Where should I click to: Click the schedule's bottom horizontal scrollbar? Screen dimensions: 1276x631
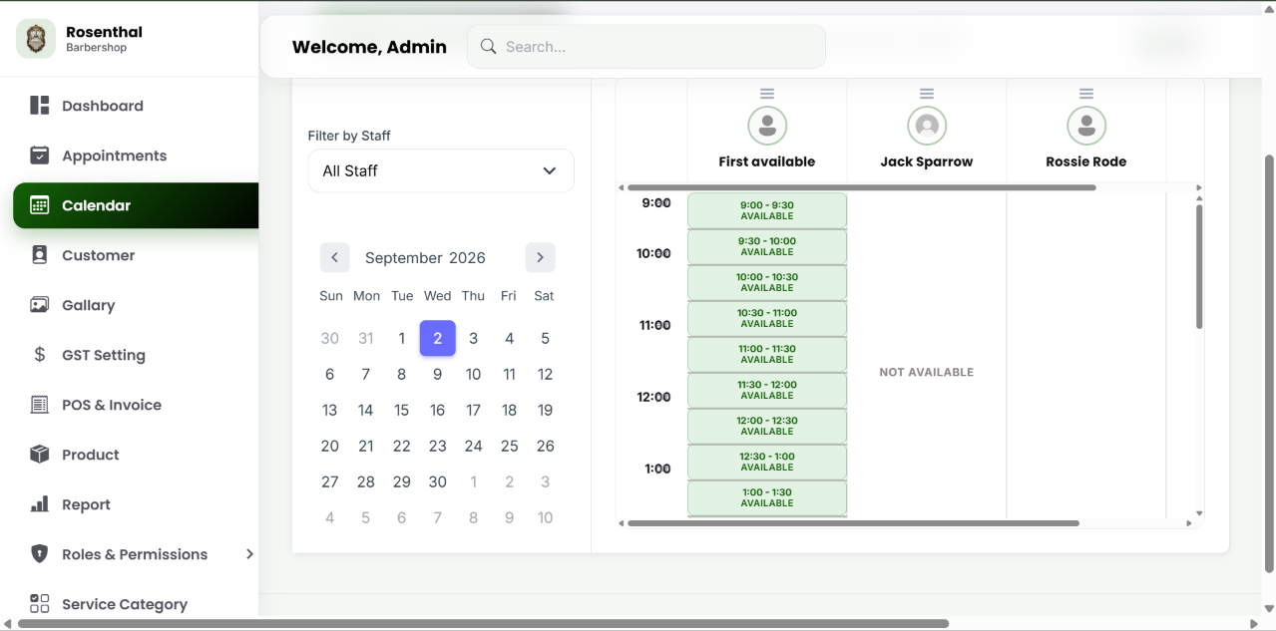pos(853,523)
